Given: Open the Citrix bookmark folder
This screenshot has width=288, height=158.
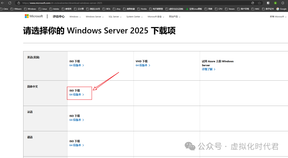Looking at the screenshot, I should click(x=4, y=9).
